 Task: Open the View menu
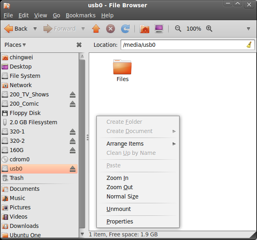pyautogui.click(x=40, y=15)
